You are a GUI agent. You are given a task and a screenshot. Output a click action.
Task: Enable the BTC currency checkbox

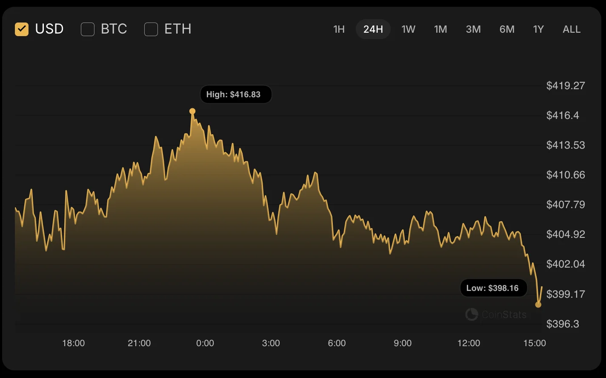coord(88,29)
